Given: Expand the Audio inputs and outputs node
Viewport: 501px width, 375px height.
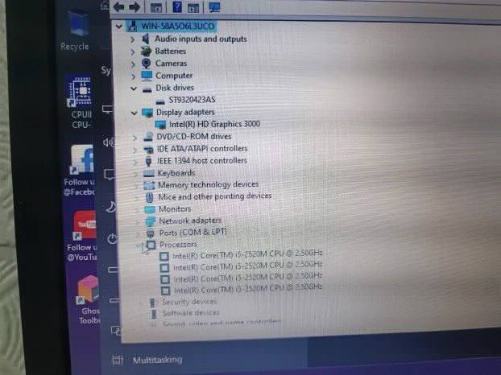Looking at the screenshot, I should (x=132, y=39).
